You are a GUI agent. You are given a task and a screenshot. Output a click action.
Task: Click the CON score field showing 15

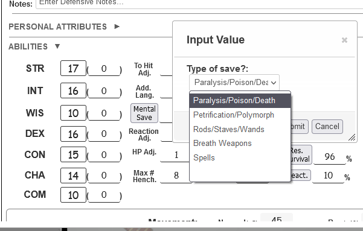tap(73, 154)
